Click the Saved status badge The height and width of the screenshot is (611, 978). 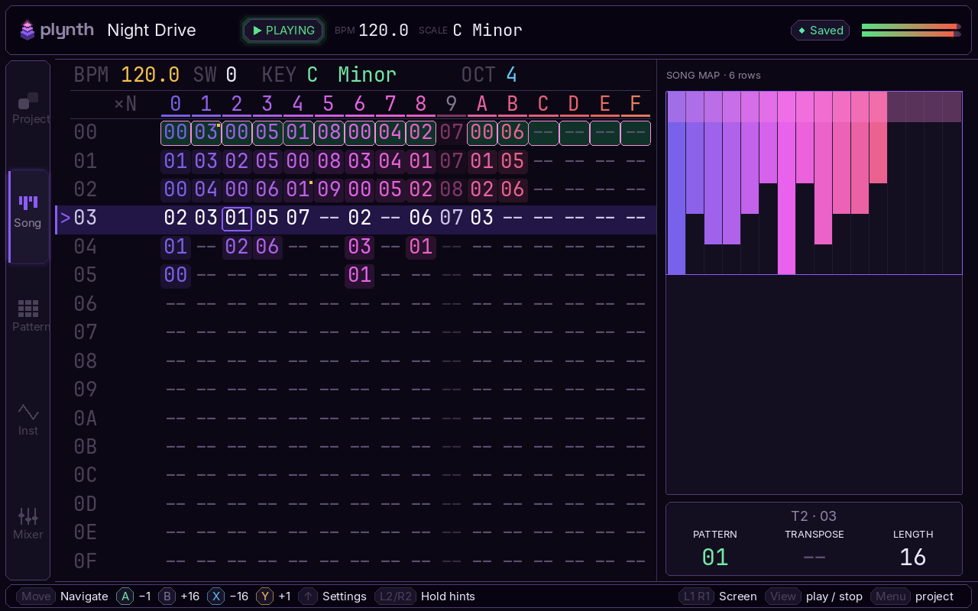820,31
